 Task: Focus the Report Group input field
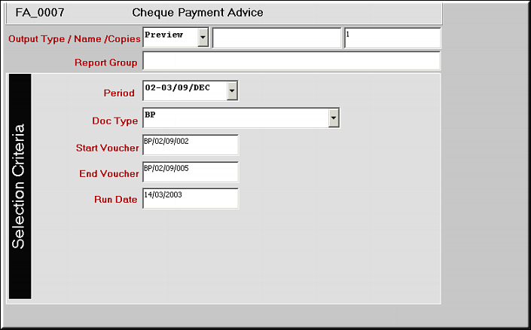click(x=291, y=62)
